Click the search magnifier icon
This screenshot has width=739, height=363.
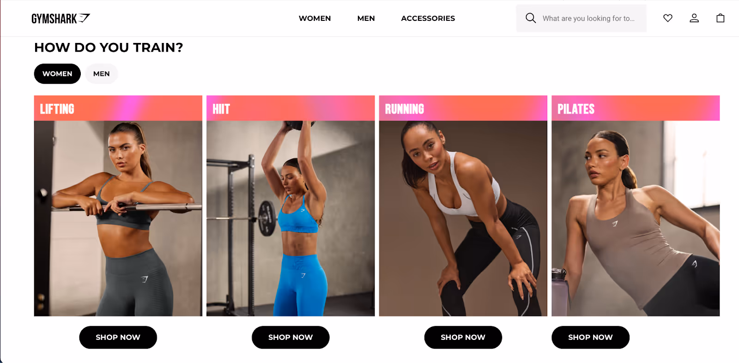[x=531, y=18]
